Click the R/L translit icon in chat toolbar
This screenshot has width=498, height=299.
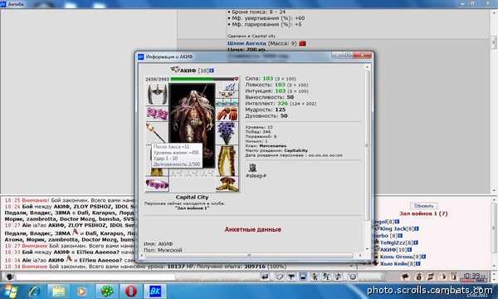(326, 277)
